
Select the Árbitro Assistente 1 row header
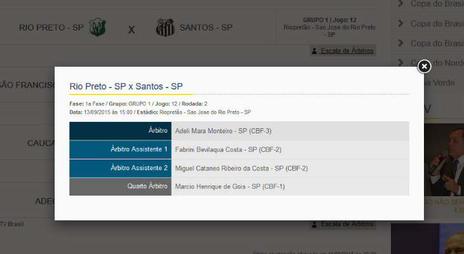point(120,150)
